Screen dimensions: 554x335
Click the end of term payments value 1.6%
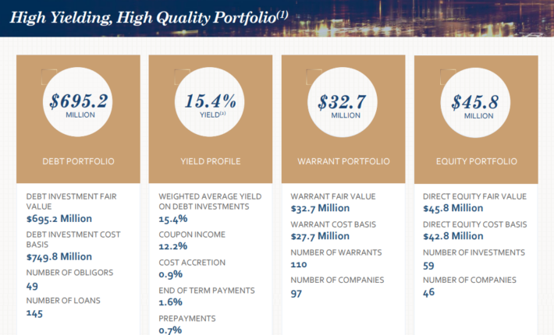coord(170,302)
